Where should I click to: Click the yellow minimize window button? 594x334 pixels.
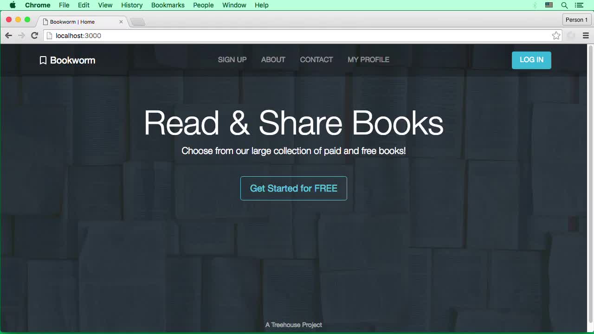[18, 19]
